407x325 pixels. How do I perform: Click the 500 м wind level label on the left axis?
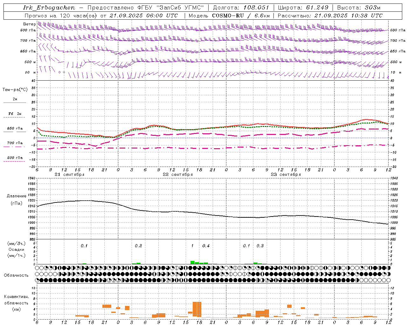coord(30,62)
